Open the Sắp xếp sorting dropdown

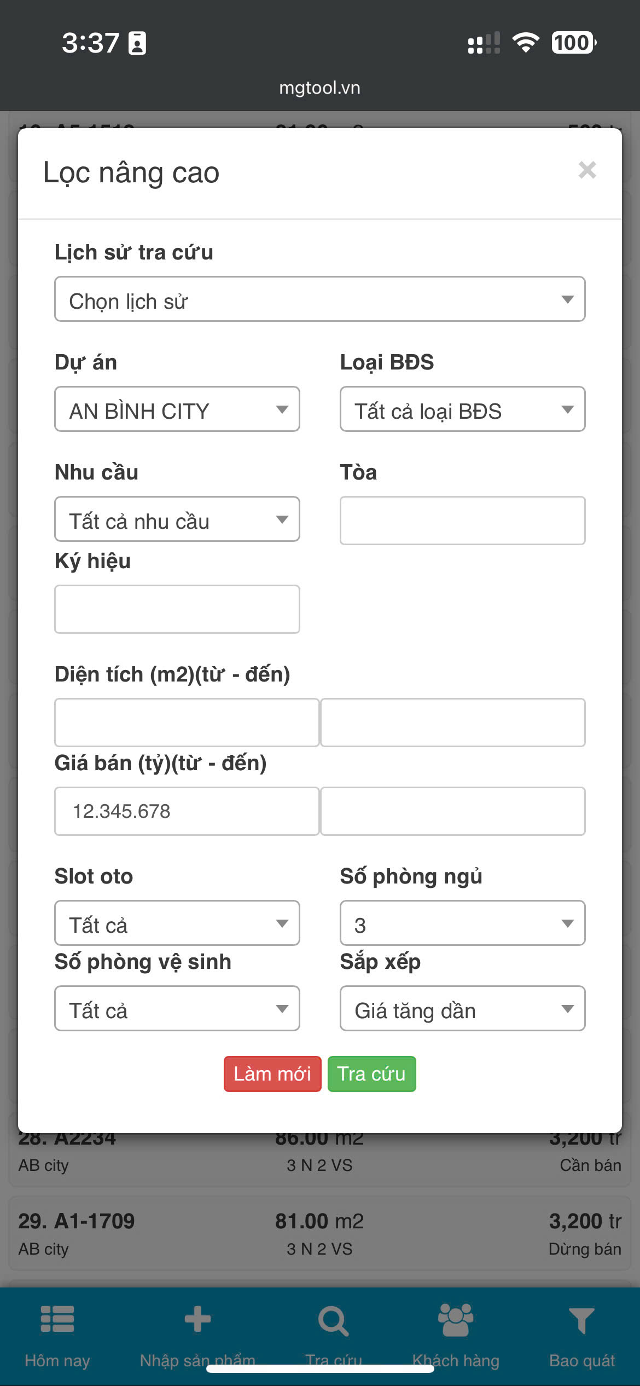pyautogui.click(x=462, y=1009)
